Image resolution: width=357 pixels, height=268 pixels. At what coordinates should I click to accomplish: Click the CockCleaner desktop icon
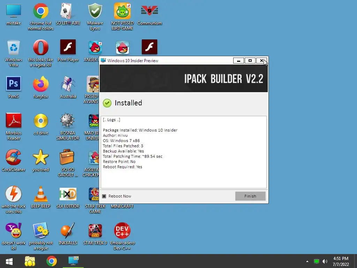[x=14, y=157]
